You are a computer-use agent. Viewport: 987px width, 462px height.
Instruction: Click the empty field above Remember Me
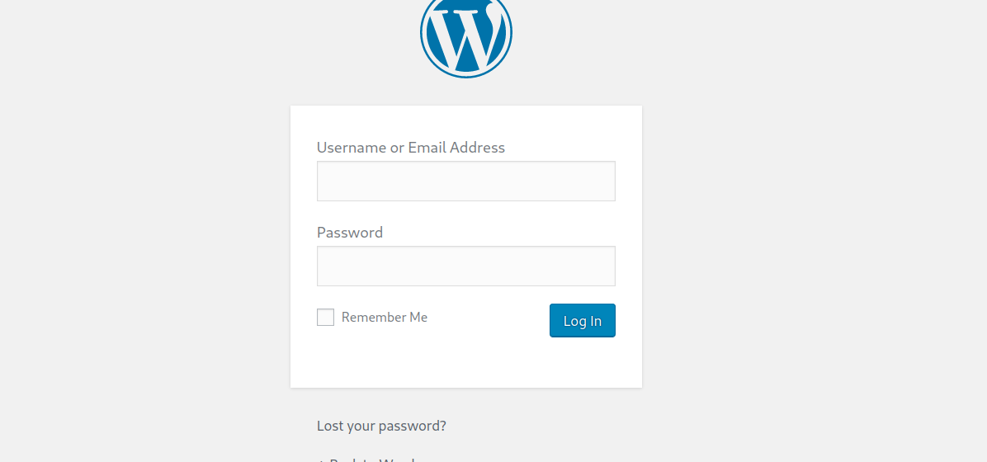[466, 266]
